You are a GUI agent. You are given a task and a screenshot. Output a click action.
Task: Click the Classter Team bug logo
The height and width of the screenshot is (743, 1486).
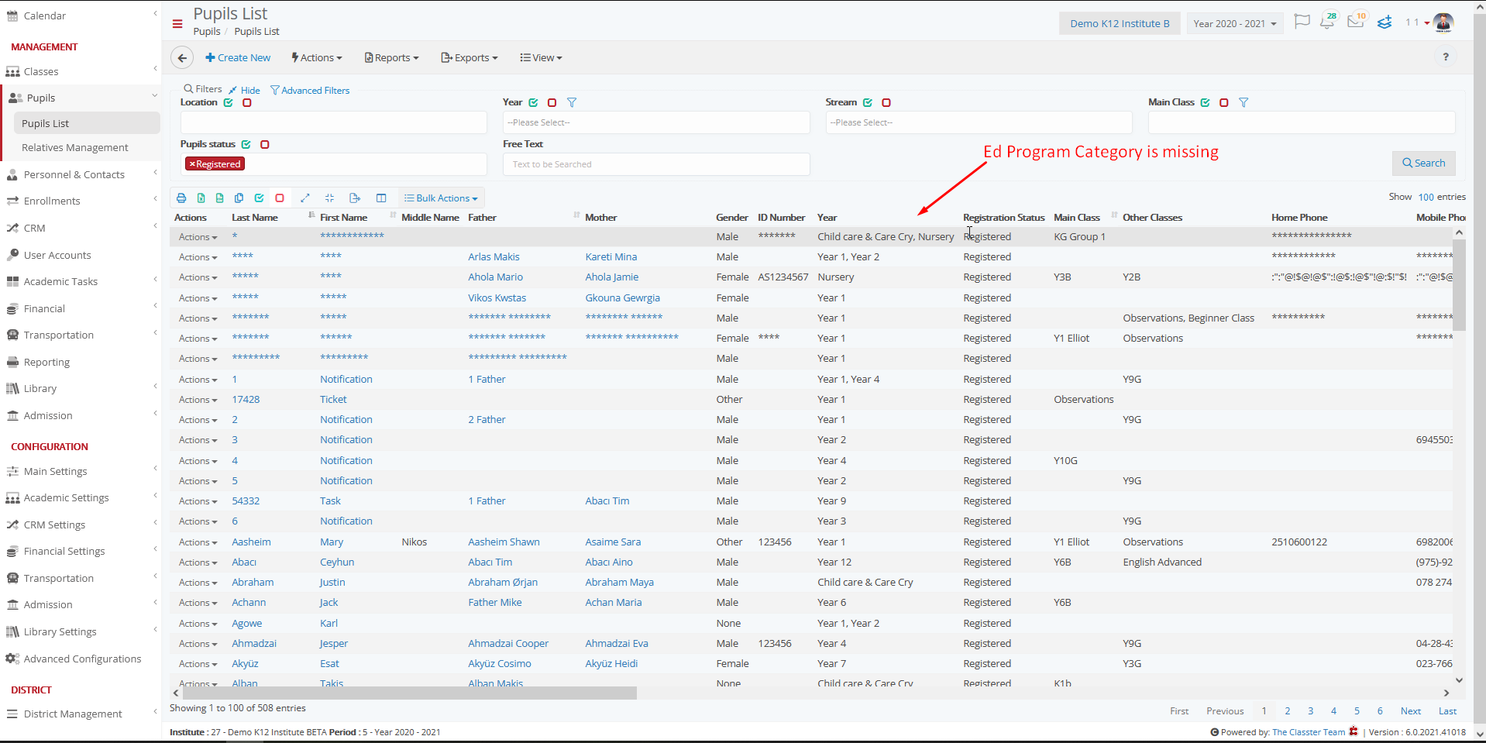pos(1354,731)
